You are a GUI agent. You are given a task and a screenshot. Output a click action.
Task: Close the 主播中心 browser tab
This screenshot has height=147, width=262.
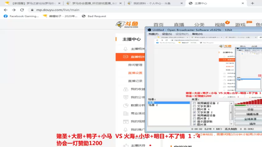[243, 3]
